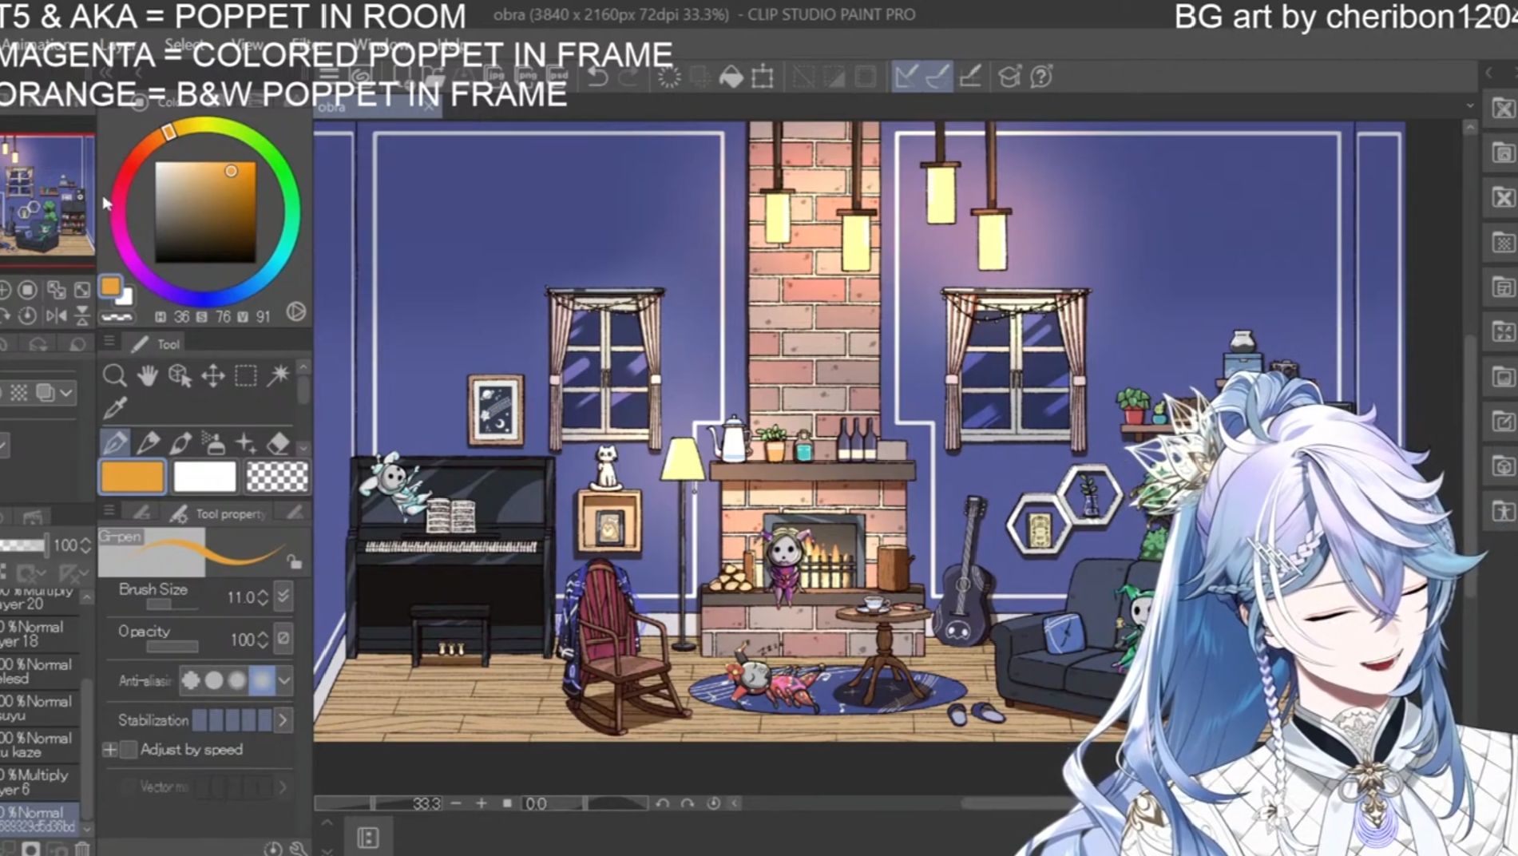This screenshot has height=856, width=1518.
Task: Click the Scale/Rotate transform command icon
Action: pos(763,77)
